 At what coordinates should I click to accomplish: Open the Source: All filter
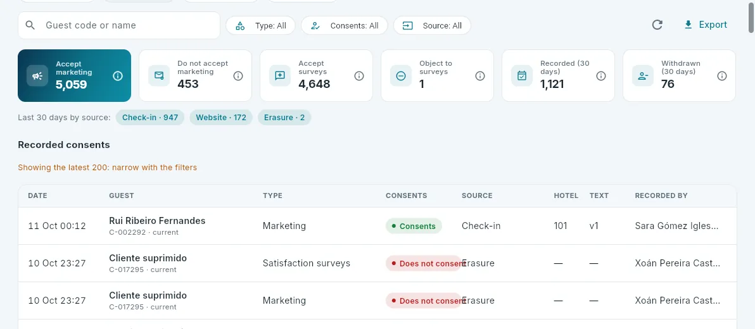[x=432, y=25]
